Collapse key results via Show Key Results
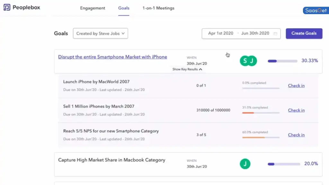Viewport: 329px width, 185px height. pos(187,69)
